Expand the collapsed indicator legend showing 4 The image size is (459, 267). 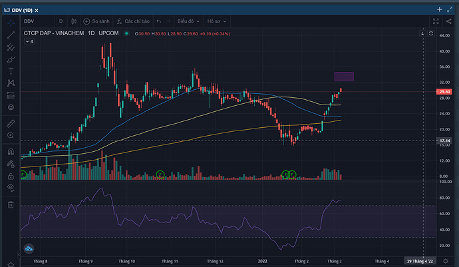[x=29, y=41]
